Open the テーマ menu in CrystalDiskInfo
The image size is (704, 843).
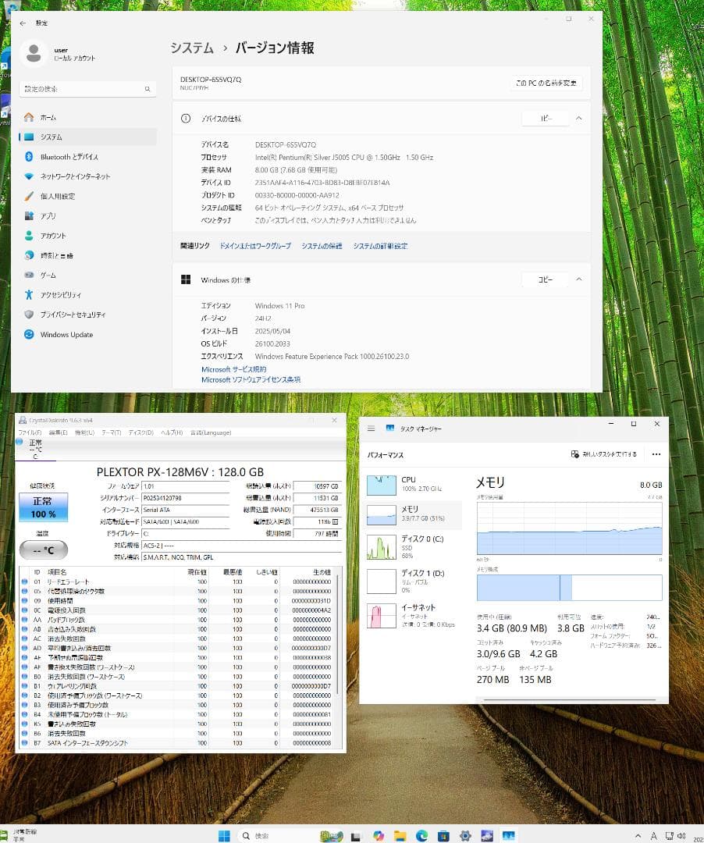112,432
